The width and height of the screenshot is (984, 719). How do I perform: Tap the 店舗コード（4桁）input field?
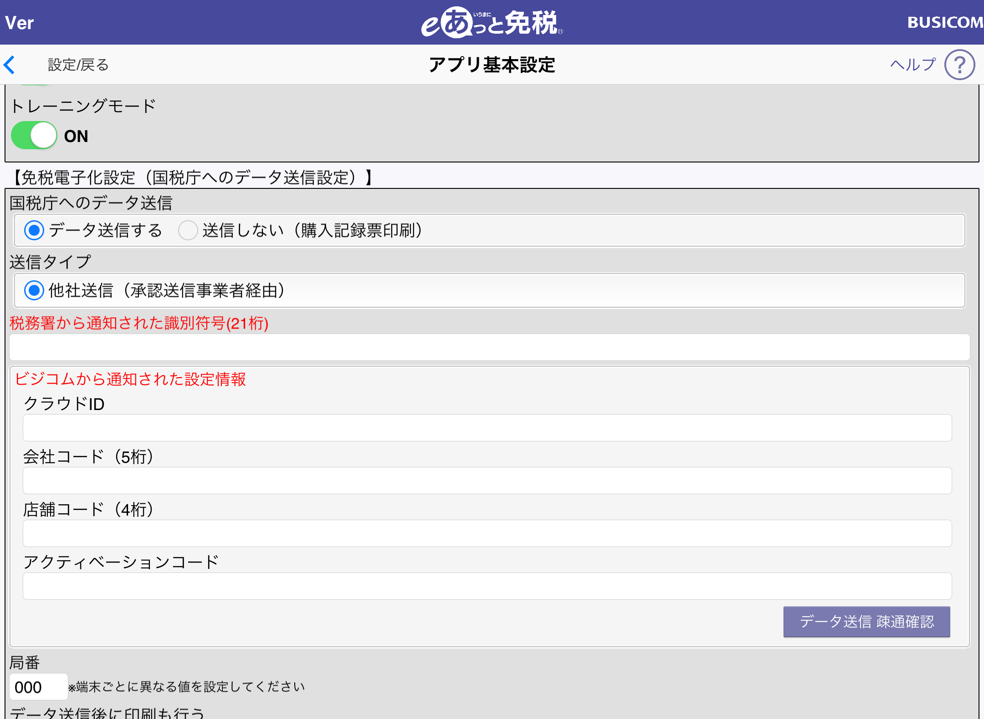click(487, 533)
